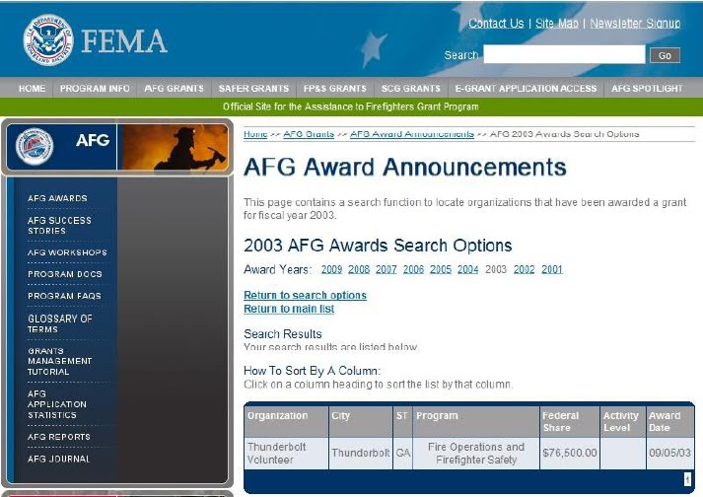Image resolution: width=703 pixels, height=497 pixels.
Task: Select AFG APPLICATION STATISTICS in sidebar
Action: [x=57, y=404]
